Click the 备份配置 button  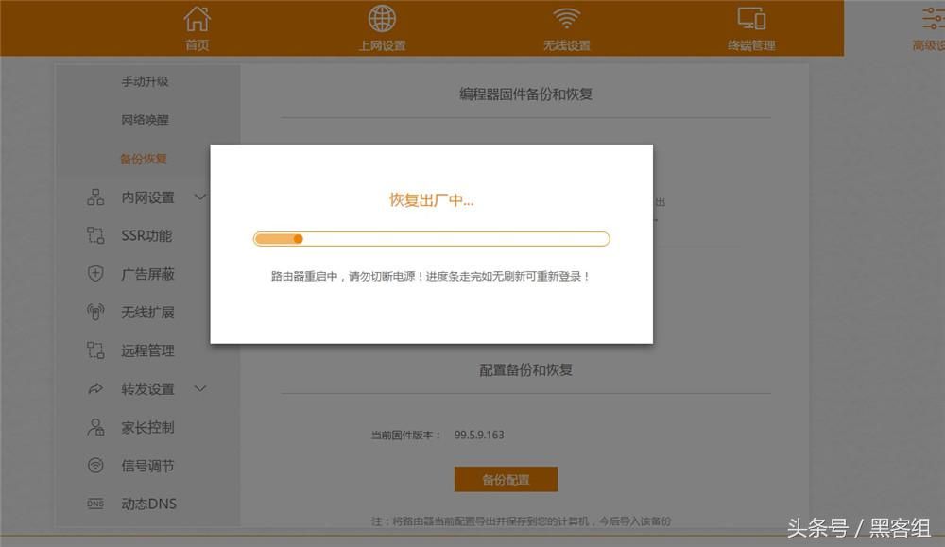[x=506, y=480]
